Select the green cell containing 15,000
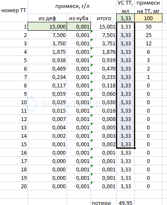Image resolution: width=167 pixels, height=205 pixels. 47,26
